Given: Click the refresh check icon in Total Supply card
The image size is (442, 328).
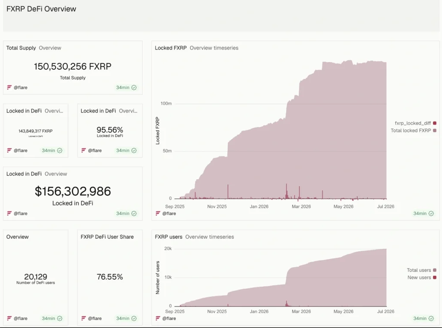Looking at the screenshot, I should (134, 87).
